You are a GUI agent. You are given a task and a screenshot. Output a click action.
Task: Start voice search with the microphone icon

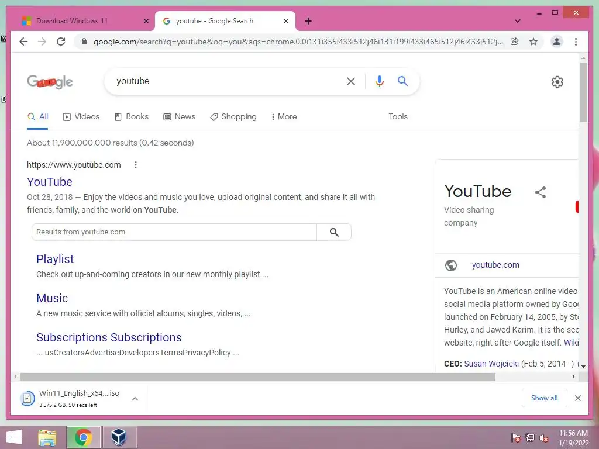coord(379,81)
